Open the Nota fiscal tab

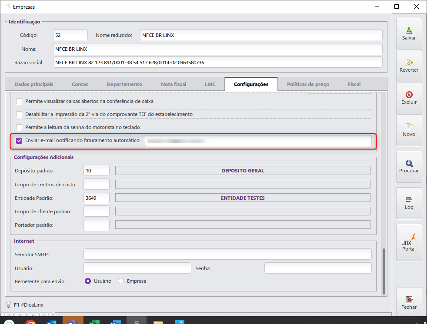pyautogui.click(x=173, y=84)
